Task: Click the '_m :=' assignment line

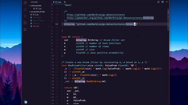Action: tap(113, 69)
